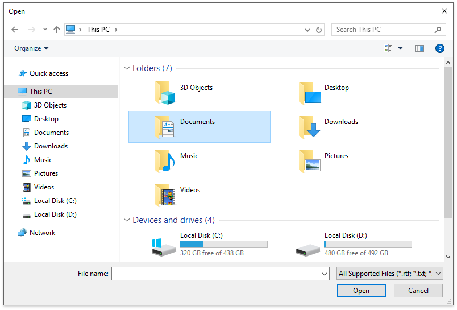Toggle the preview pane button
Viewport: 457px width, 310px height.
coord(419,48)
